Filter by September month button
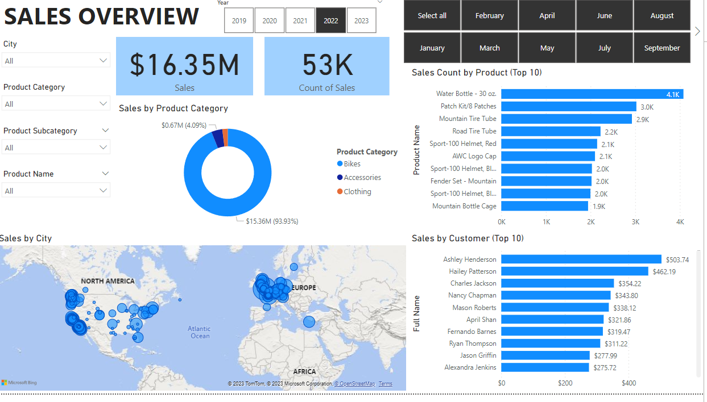This screenshot has height=402, width=707. (662, 48)
